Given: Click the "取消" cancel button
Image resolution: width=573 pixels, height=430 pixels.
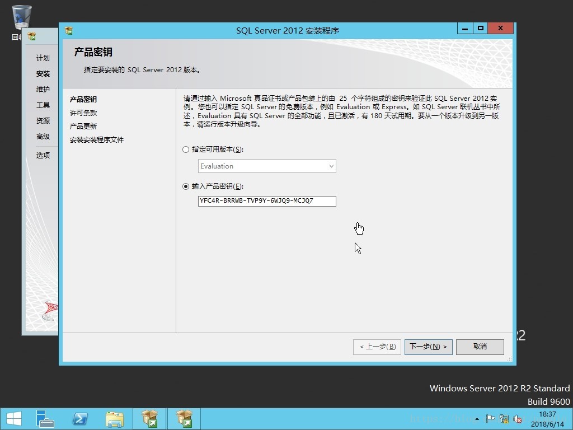Looking at the screenshot, I should pyautogui.click(x=480, y=347).
